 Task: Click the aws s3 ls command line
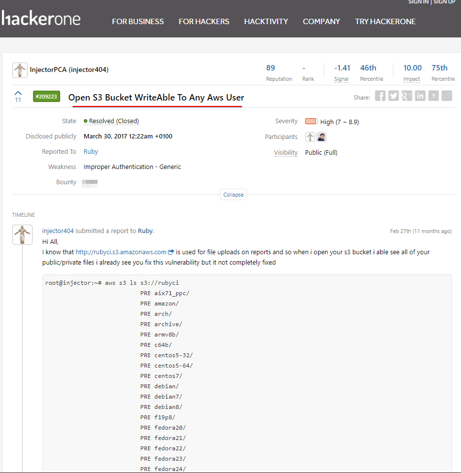[x=112, y=283]
